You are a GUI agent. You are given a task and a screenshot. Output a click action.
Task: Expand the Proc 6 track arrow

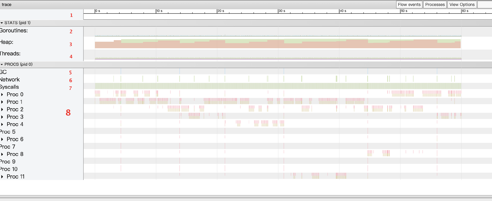click(2, 139)
